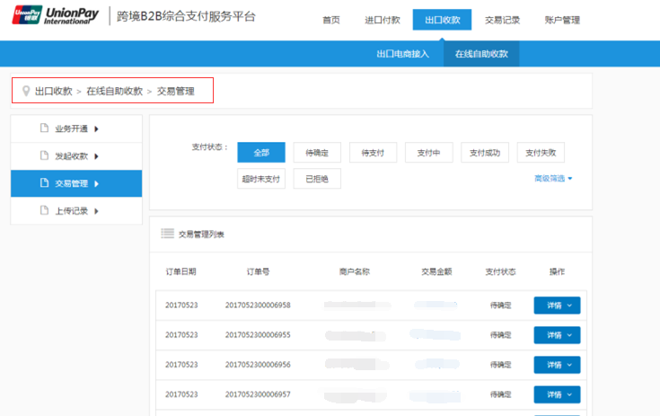Click the location pin icon in breadcrumb

click(x=26, y=91)
